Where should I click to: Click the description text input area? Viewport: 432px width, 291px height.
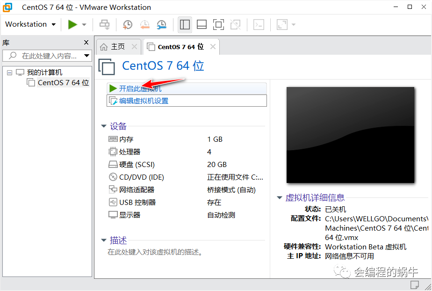tap(155, 252)
